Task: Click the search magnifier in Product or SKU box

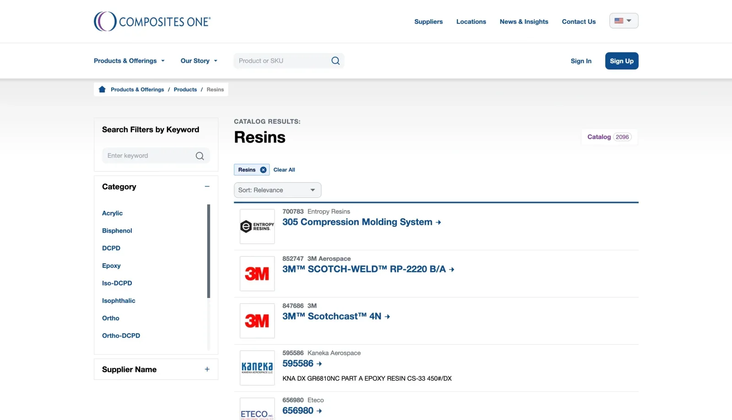Action: click(x=335, y=61)
